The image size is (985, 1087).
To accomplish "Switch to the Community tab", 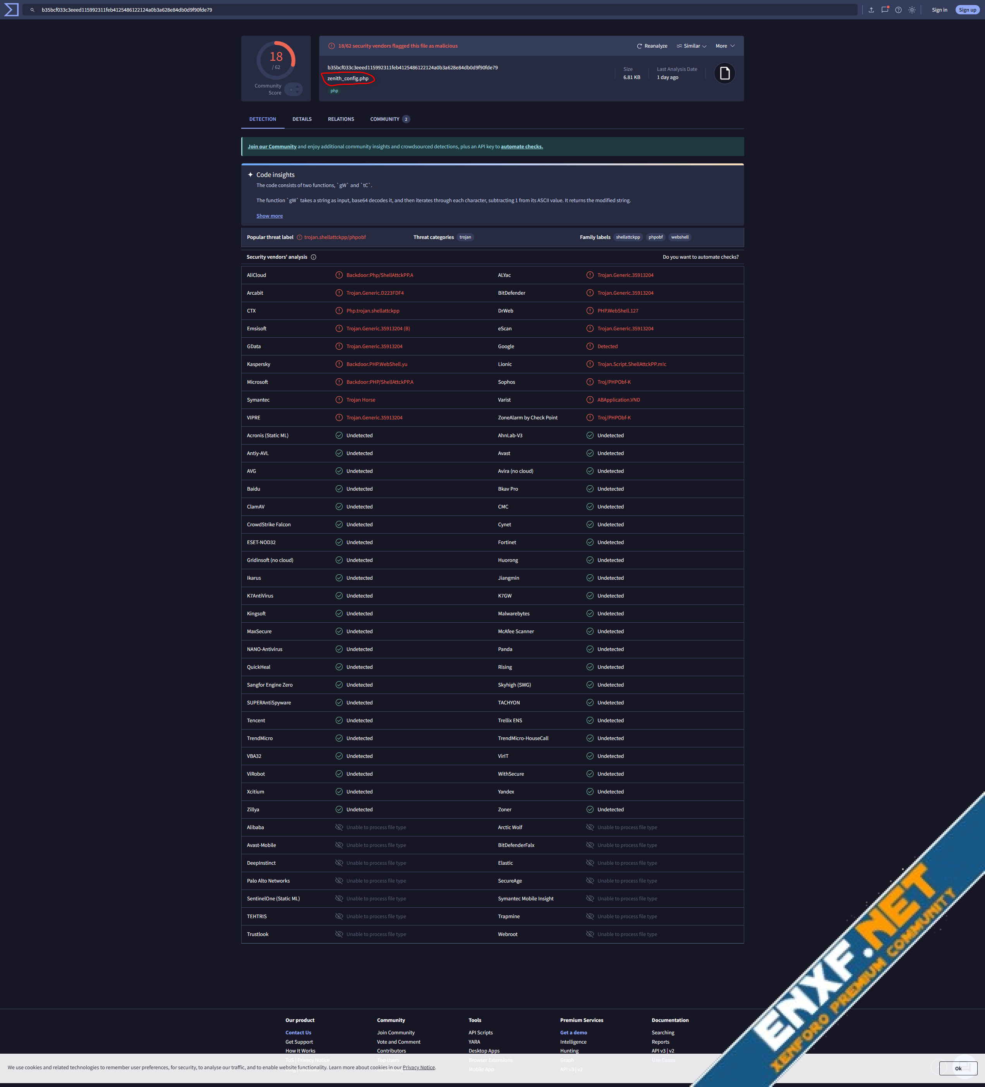I will (390, 119).
